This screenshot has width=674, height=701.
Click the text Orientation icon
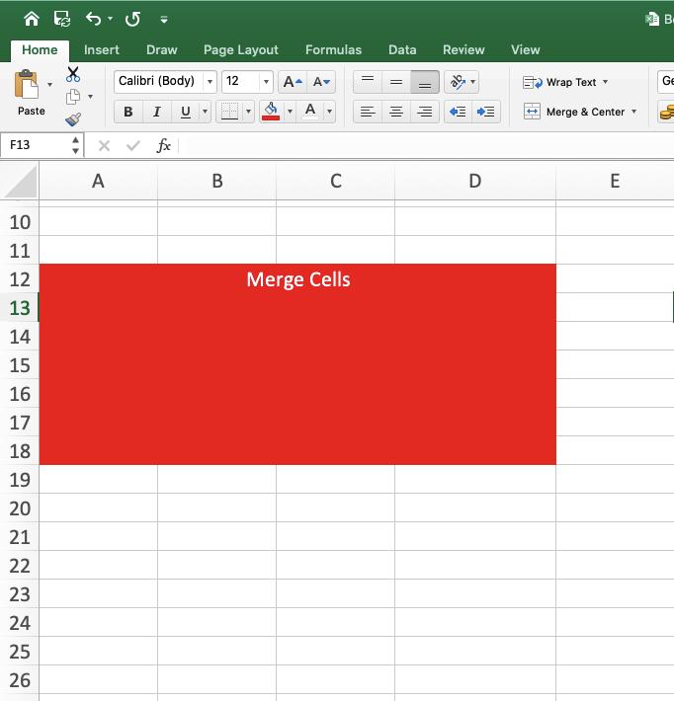(x=458, y=82)
